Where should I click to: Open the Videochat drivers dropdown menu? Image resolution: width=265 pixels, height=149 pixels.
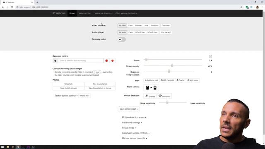(x=103, y=13)
